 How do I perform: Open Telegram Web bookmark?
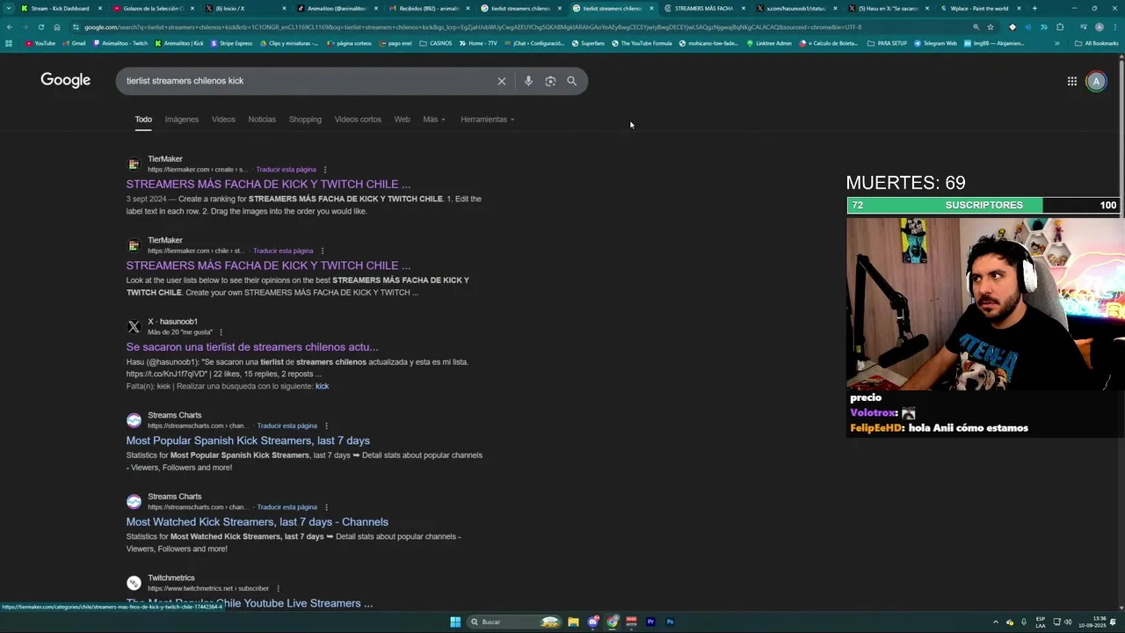pyautogui.click(x=935, y=43)
